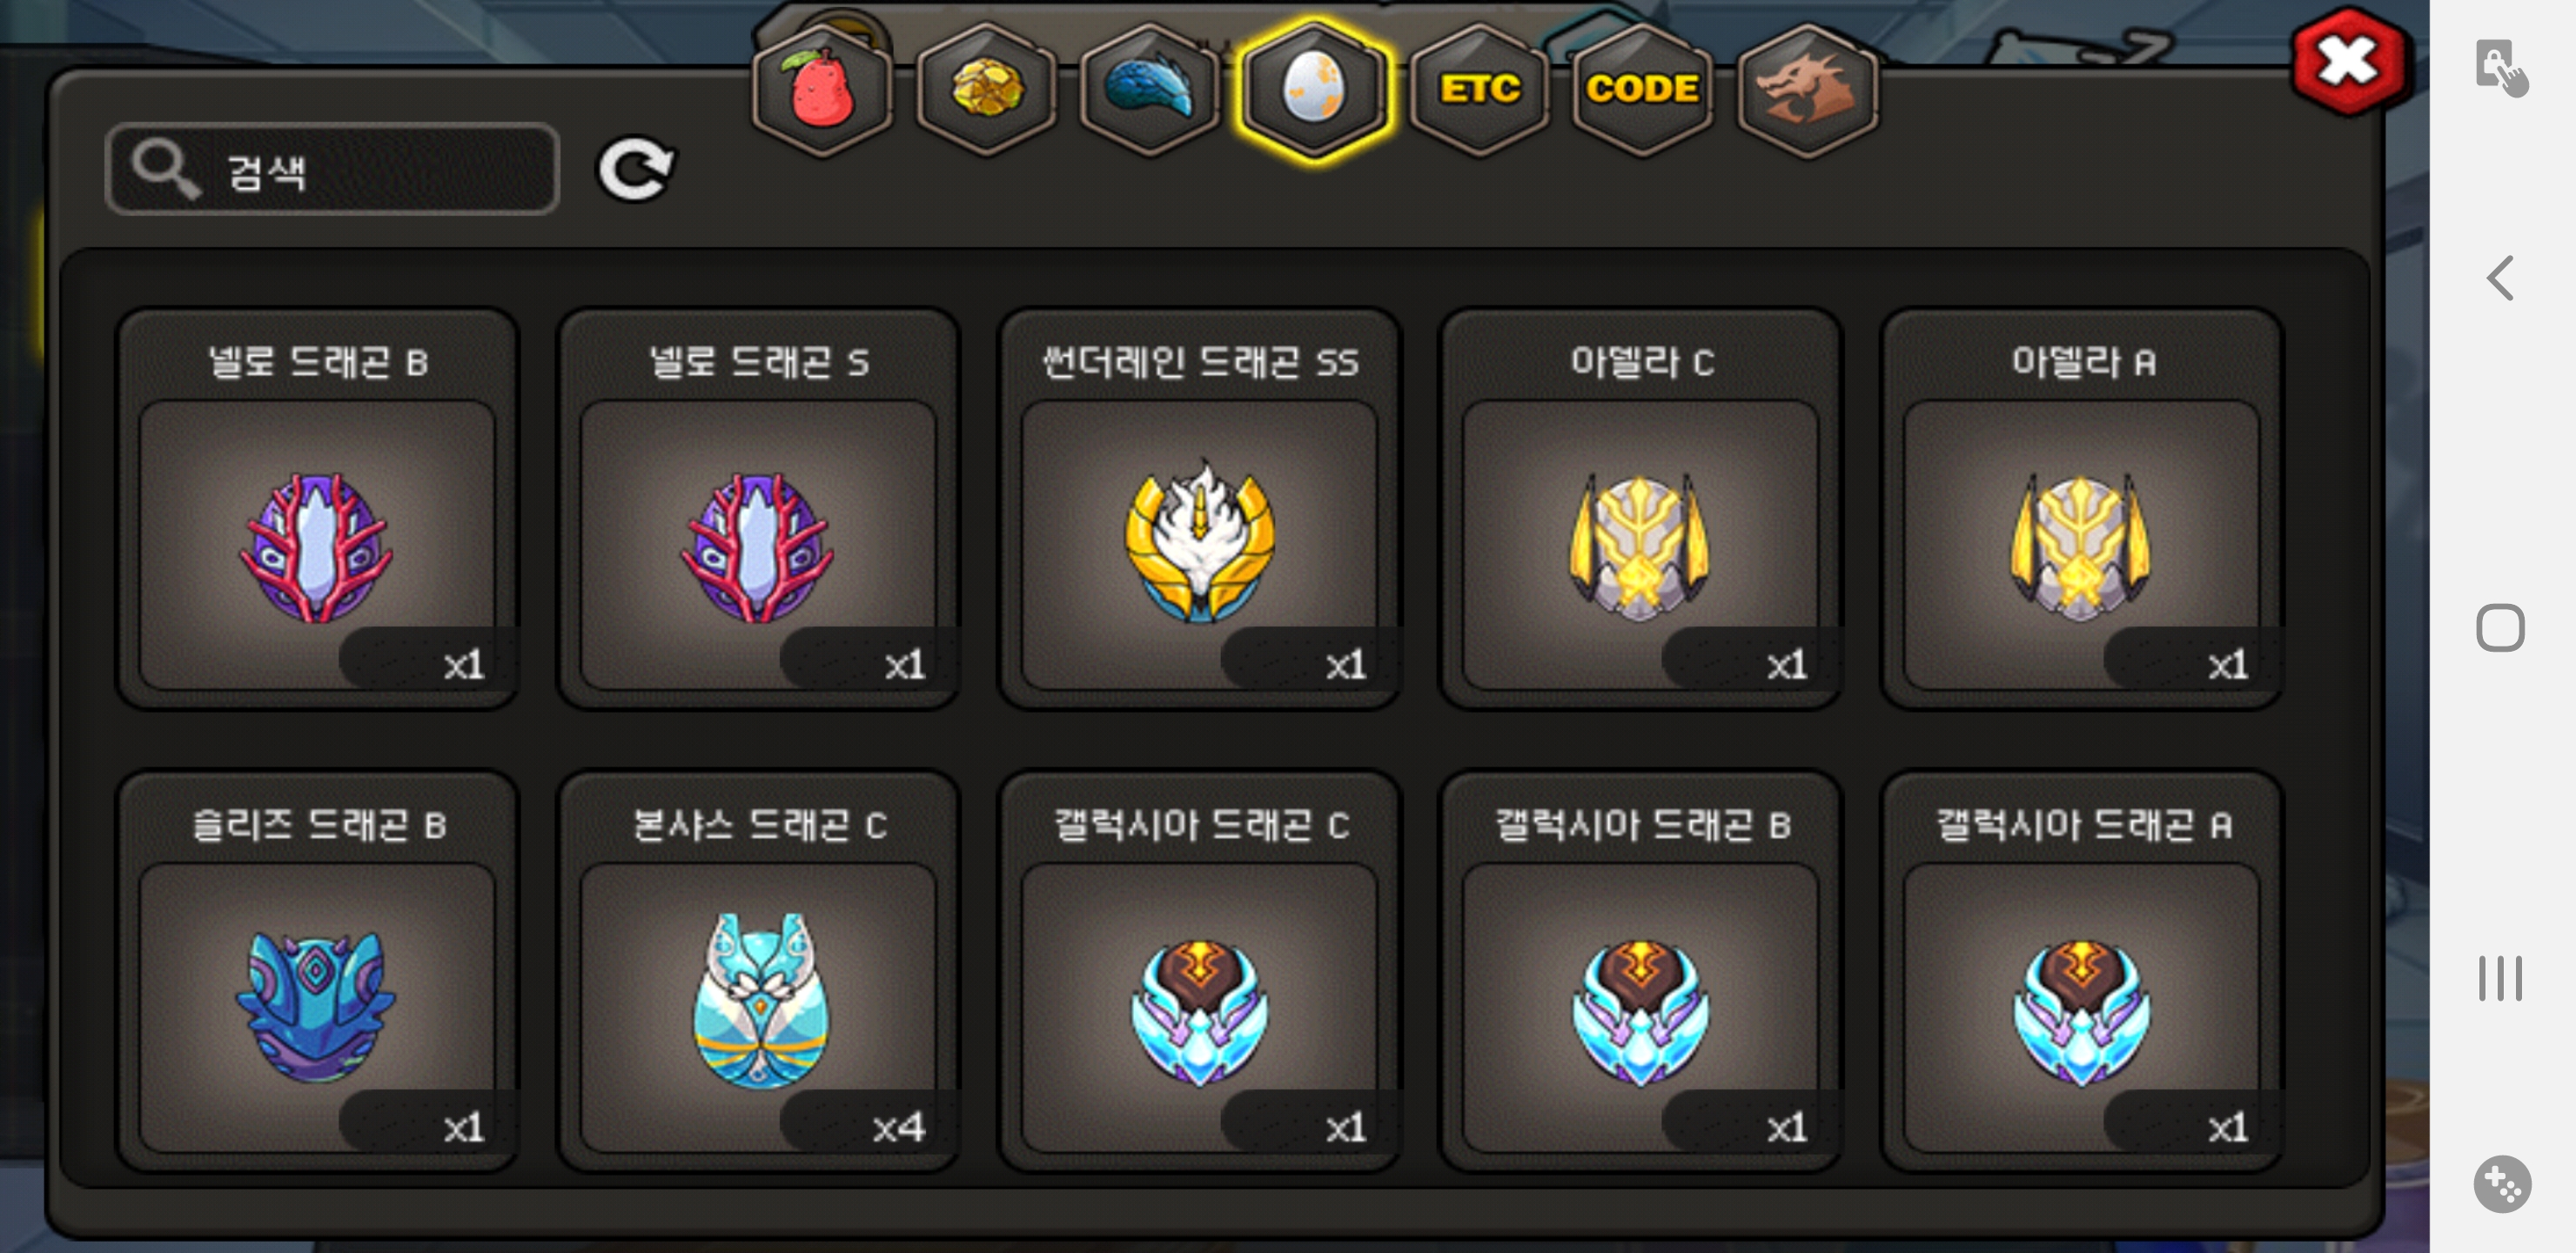The width and height of the screenshot is (2576, 1253).
Task: Tap the Android back arrow
Action: (x=2501, y=278)
